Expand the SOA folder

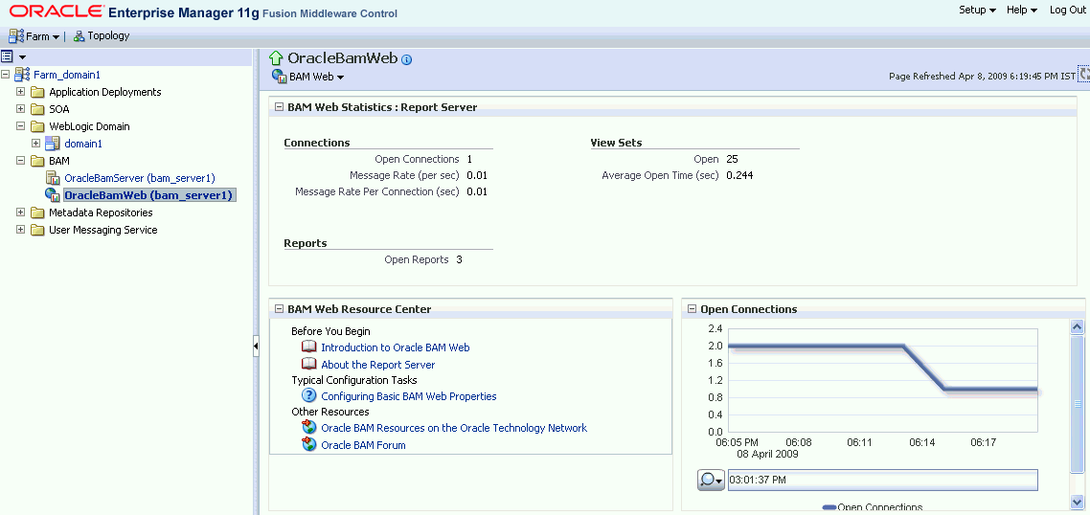(x=21, y=109)
